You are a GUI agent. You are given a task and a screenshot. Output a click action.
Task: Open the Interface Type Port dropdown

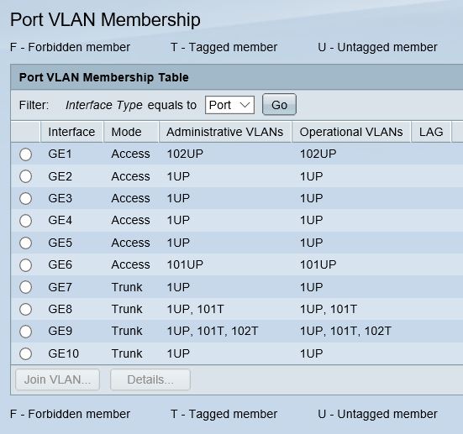[x=229, y=105]
